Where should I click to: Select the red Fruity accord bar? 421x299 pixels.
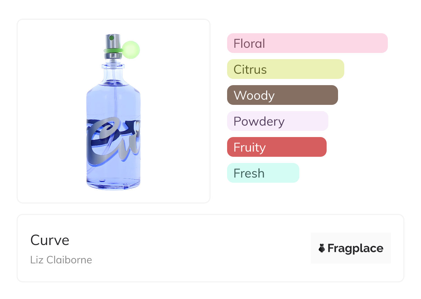coord(277,147)
